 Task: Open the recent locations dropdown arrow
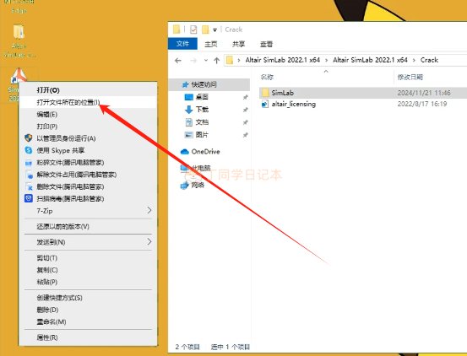(206, 61)
